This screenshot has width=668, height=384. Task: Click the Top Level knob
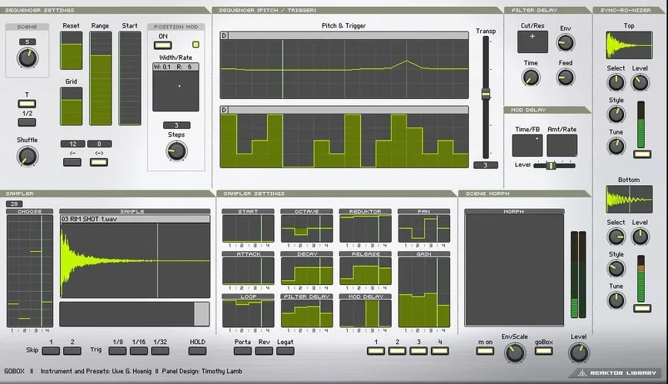point(640,82)
